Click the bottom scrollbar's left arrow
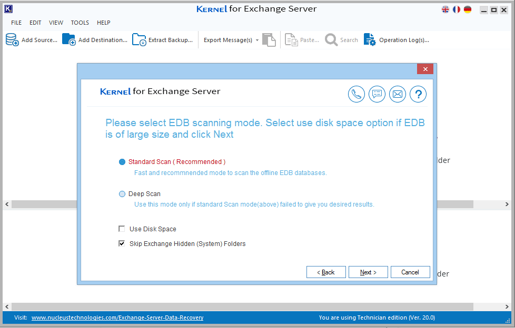The image size is (515, 328). [7, 306]
